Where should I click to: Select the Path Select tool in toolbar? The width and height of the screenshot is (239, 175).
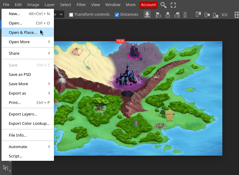(x=6, y=167)
